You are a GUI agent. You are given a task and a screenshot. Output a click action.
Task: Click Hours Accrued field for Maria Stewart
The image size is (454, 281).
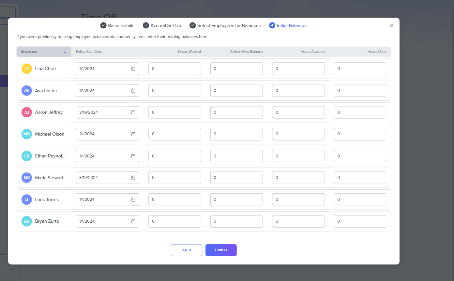298,178
